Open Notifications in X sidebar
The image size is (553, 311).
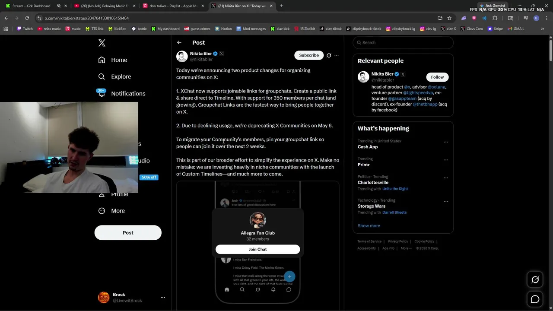121,93
